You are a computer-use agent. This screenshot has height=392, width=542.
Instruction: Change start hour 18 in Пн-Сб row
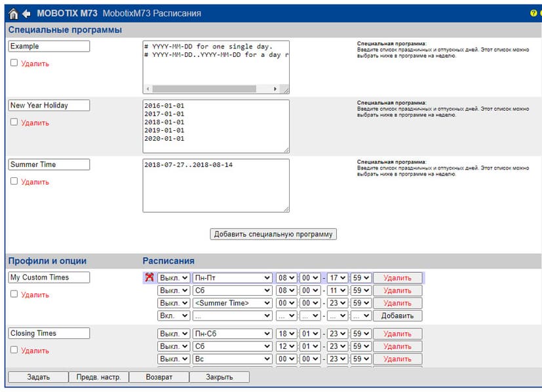[x=286, y=334]
